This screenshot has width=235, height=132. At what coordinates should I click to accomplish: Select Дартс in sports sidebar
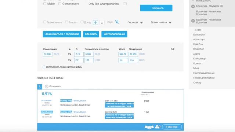197,54
